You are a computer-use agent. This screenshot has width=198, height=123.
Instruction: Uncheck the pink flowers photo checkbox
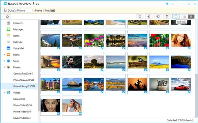(102, 48)
